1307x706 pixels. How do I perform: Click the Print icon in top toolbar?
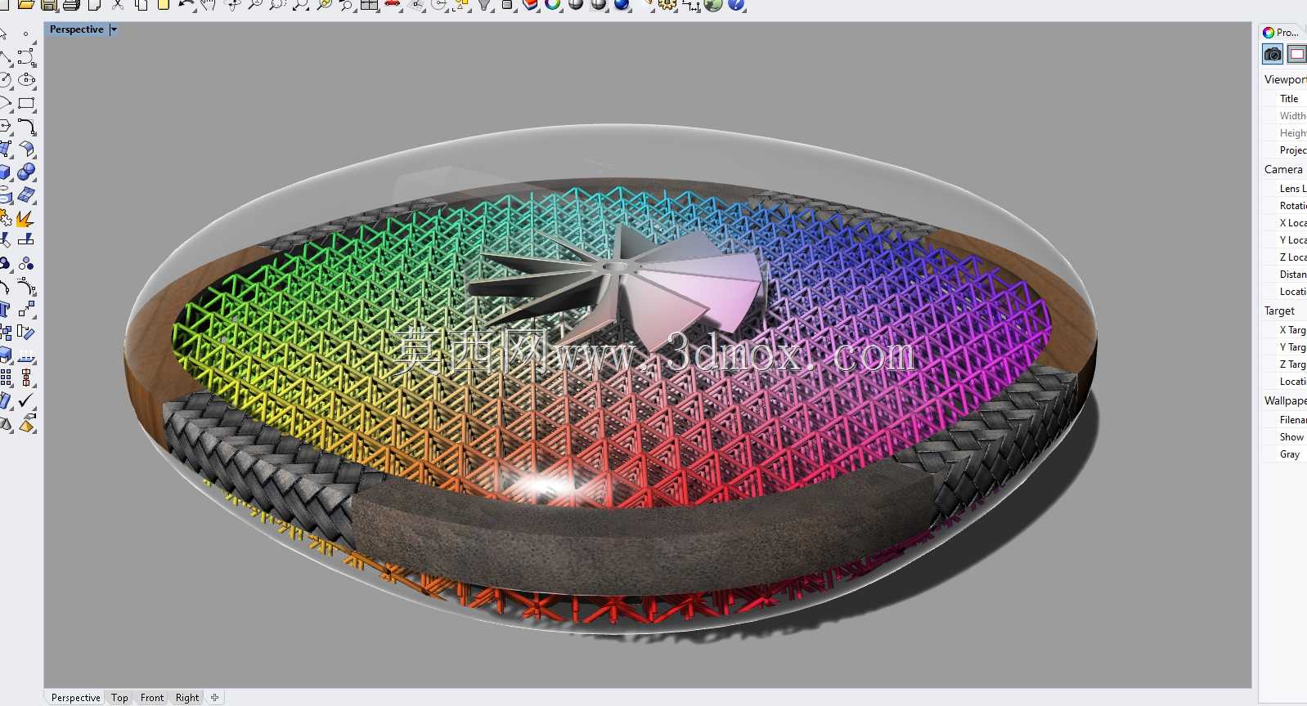point(71,4)
